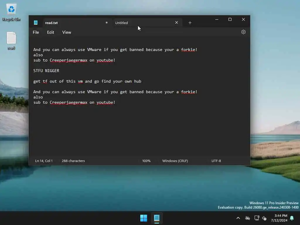Click the text 'get tf out of this vm'

point(58,81)
